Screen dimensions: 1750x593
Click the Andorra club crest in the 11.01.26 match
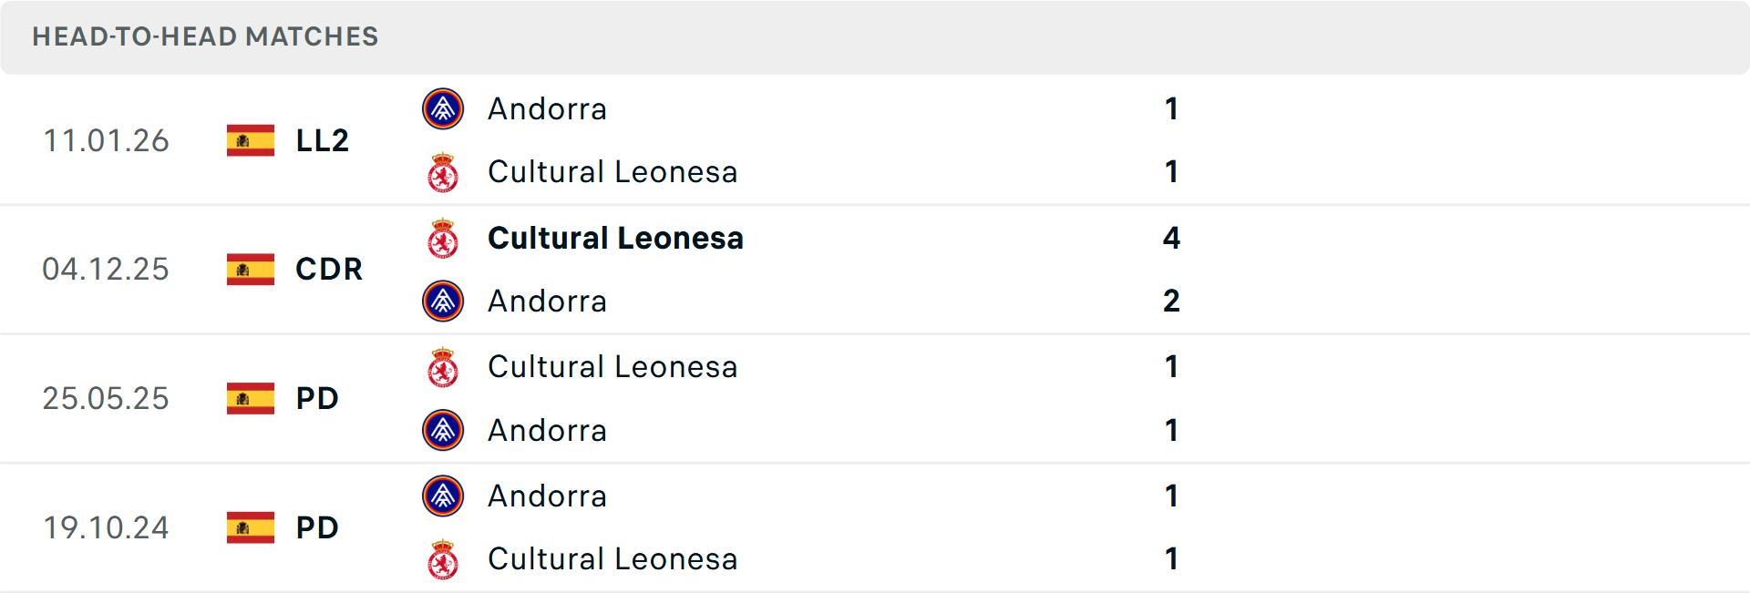[444, 108]
